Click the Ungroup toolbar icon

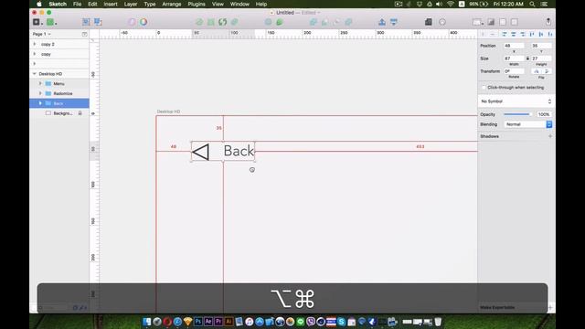click(x=98, y=22)
